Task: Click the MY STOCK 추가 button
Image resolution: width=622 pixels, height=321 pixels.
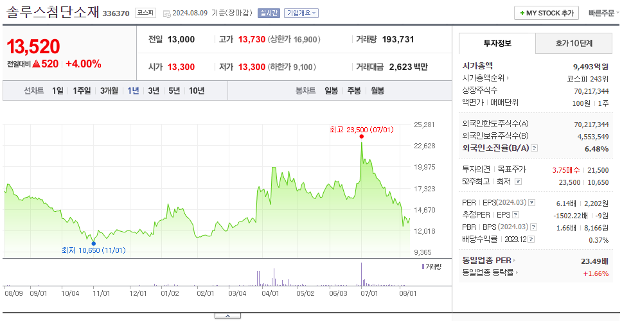Action: pos(546,13)
